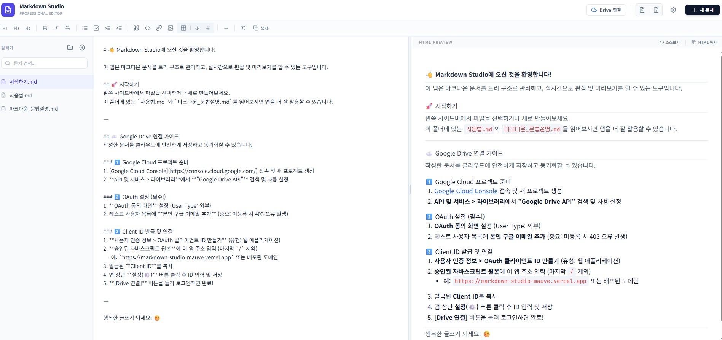Copy HTML with the HTML 복사 button

pos(704,42)
